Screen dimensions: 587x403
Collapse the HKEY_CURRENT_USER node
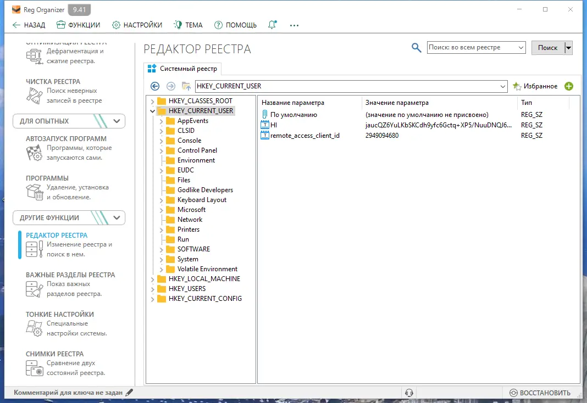click(x=152, y=111)
